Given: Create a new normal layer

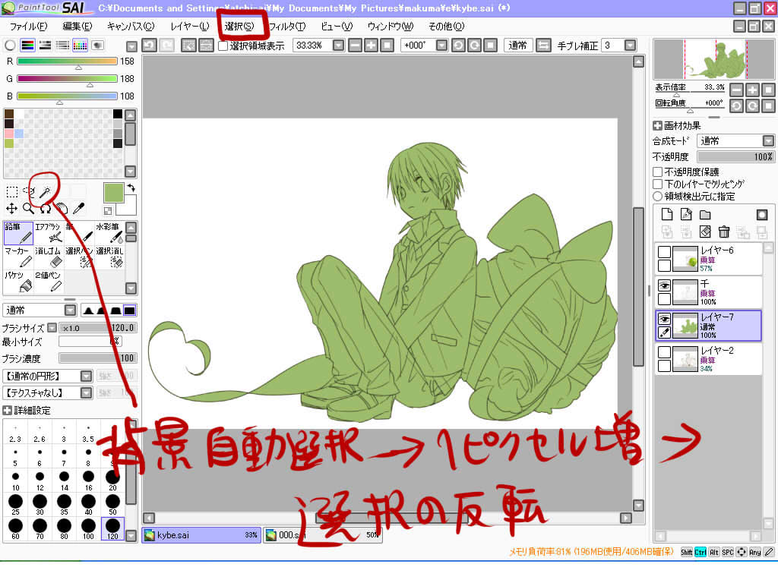Looking at the screenshot, I should 667,214.
